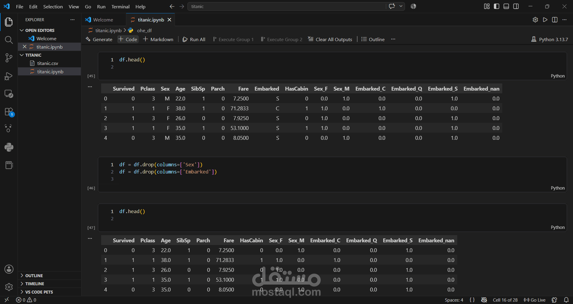Image resolution: width=573 pixels, height=304 pixels.
Task: Go forward in navigation history
Action: (182, 6)
